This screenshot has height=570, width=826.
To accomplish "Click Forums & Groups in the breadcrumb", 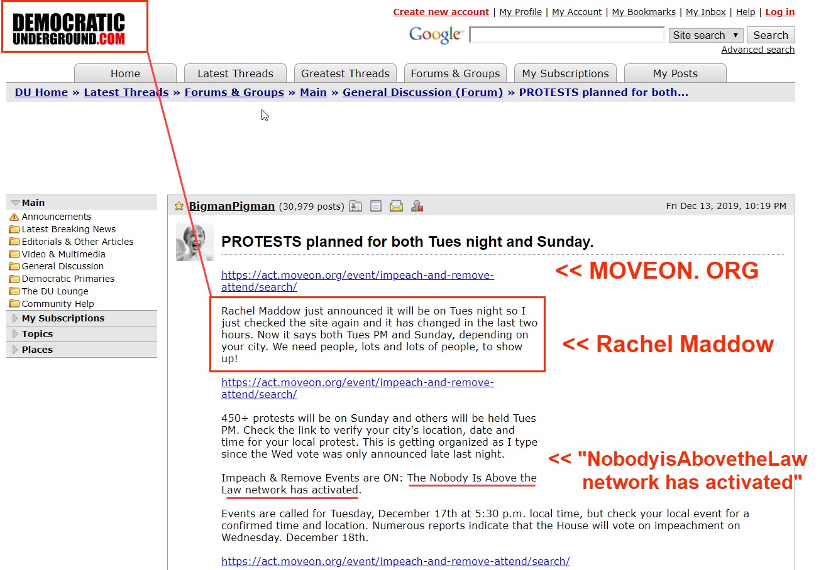I will (x=234, y=92).
